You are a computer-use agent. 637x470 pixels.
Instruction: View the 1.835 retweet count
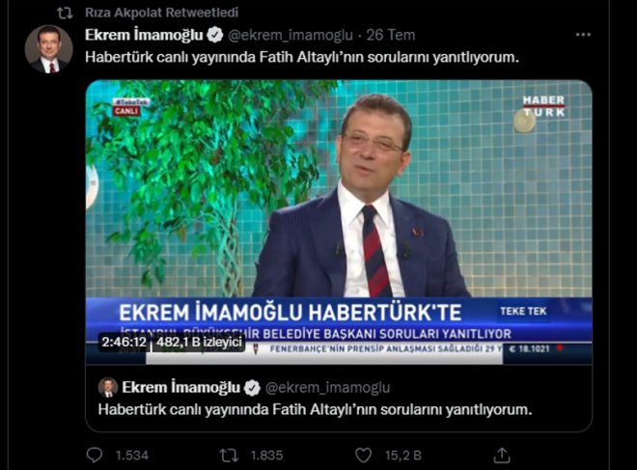[x=266, y=456]
